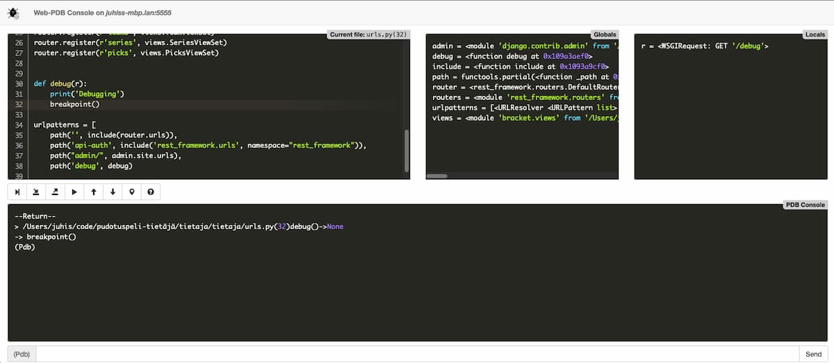Click the router.register(r'series') code line
The height and width of the screenshot is (363, 834).
pyautogui.click(x=130, y=43)
